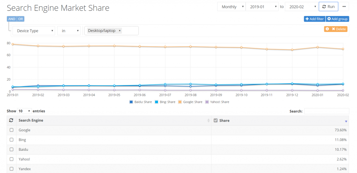
Task: Open the 2020-02 end date dropdown
Action: 301,7
